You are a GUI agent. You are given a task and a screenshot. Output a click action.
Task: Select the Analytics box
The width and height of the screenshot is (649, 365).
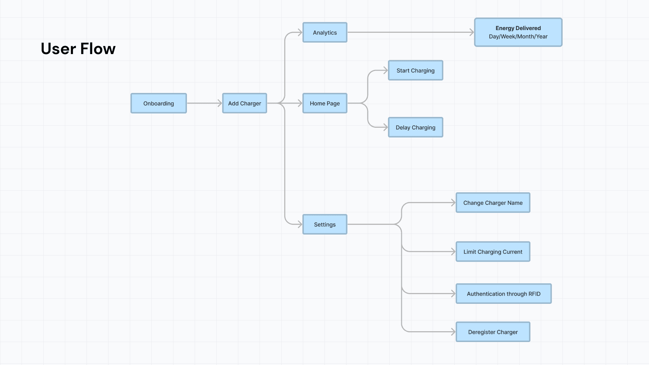324,32
